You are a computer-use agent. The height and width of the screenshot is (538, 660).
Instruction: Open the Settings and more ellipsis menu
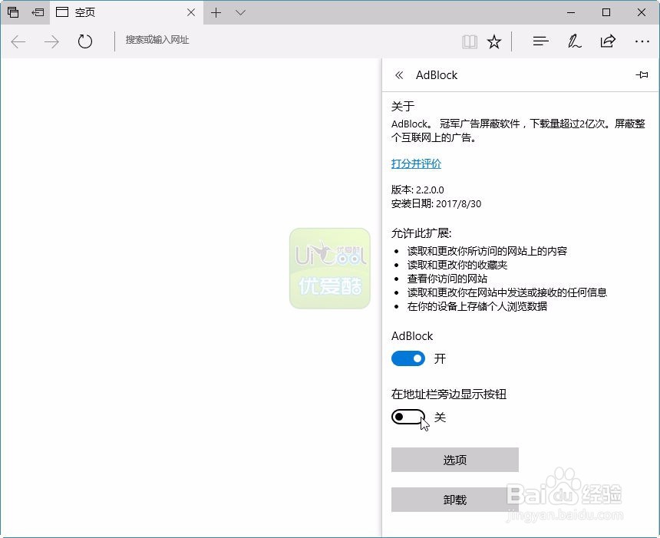[x=642, y=41]
